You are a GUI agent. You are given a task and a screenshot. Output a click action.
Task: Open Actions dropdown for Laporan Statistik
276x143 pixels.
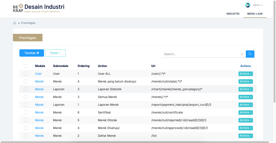(x=246, y=89)
